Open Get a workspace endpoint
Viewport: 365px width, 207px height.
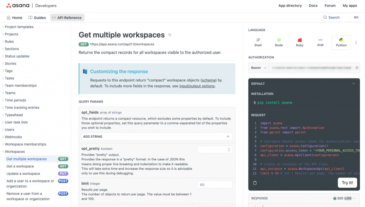[37, 166]
